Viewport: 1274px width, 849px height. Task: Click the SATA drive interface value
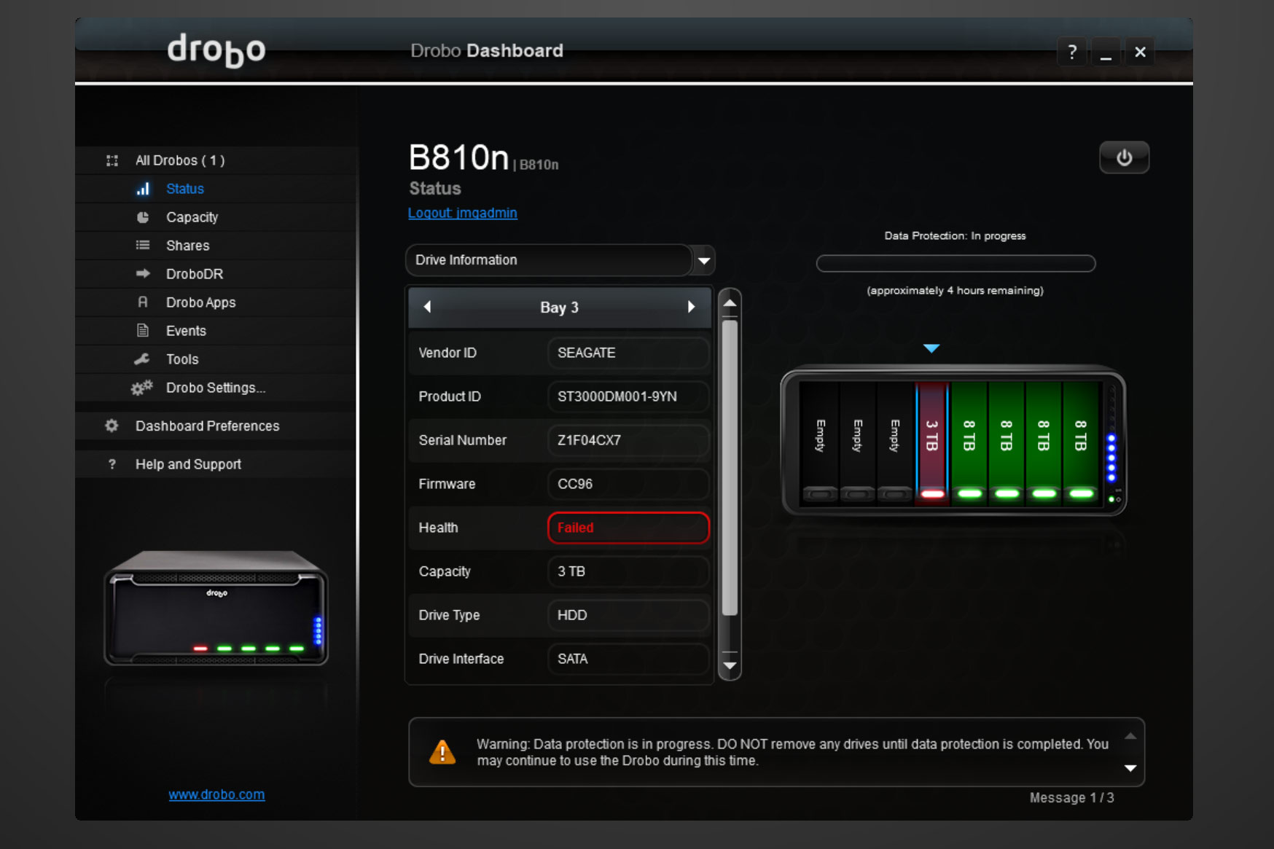[x=628, y=659]
